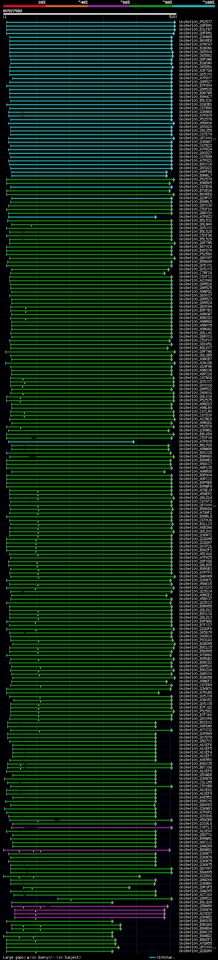Click the short cyan bar for UniRef100_A7P8Y8
Screen dimensions: 218x960
(72, 442)
